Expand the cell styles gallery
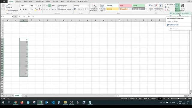This screenshot has height=108, width=192. 146,10
